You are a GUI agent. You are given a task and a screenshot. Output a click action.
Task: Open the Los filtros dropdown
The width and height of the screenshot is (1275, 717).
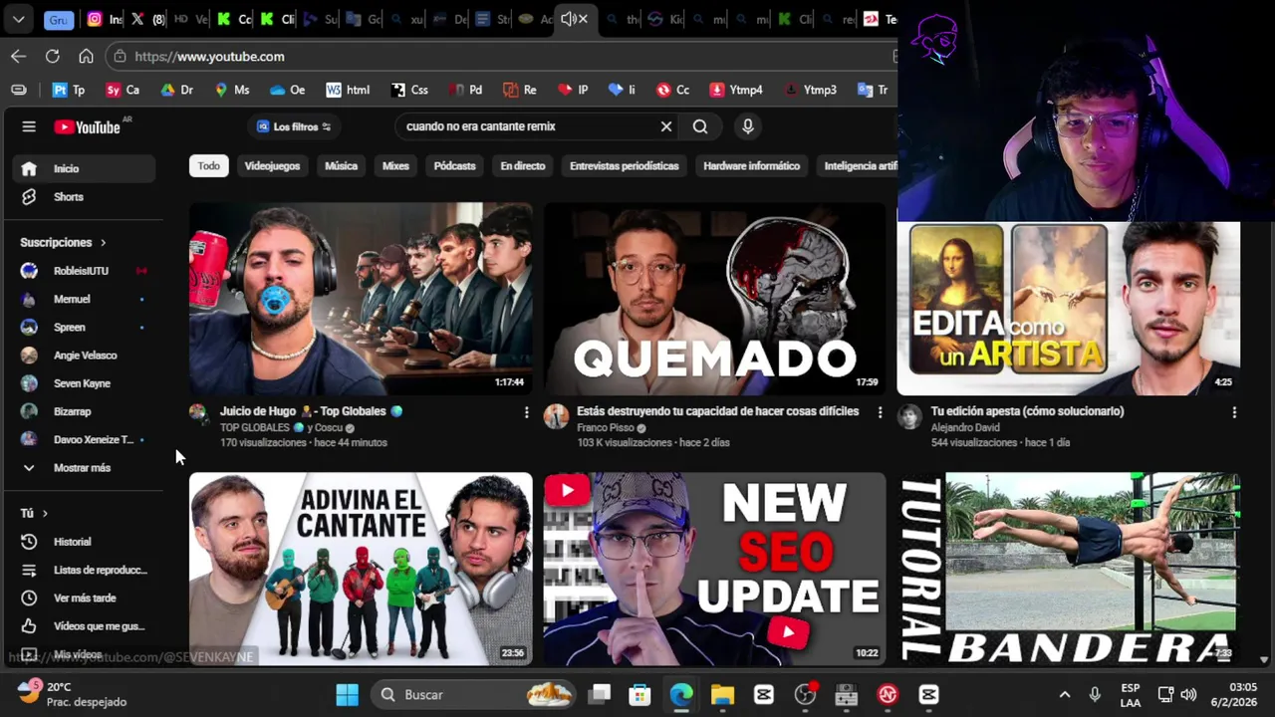(294, 126)
